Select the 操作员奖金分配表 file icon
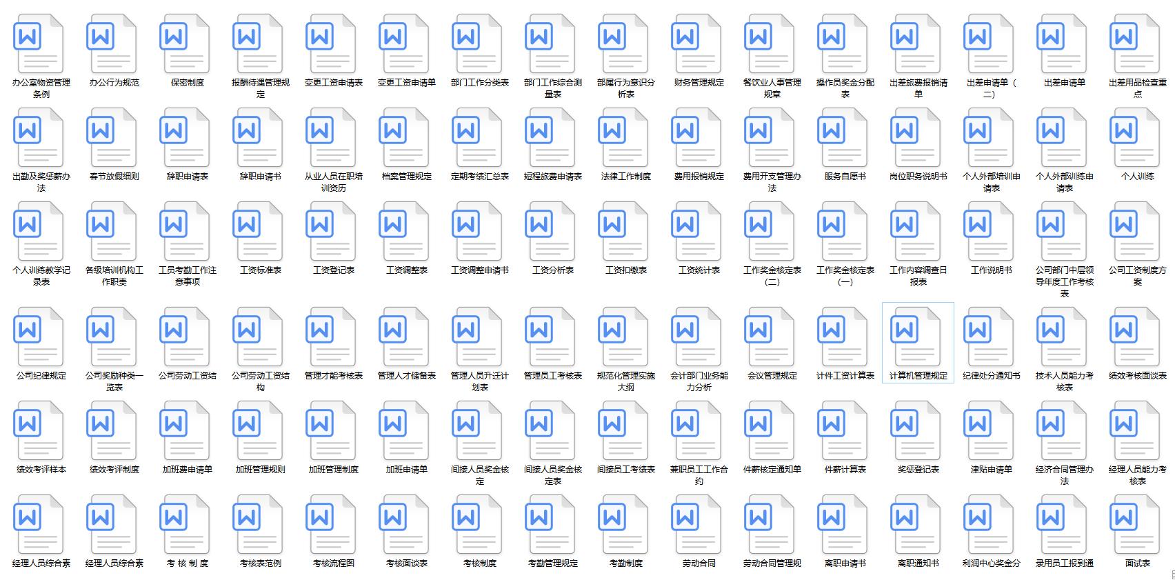Viewport: 1175px width, 580px height. [843, 43]
